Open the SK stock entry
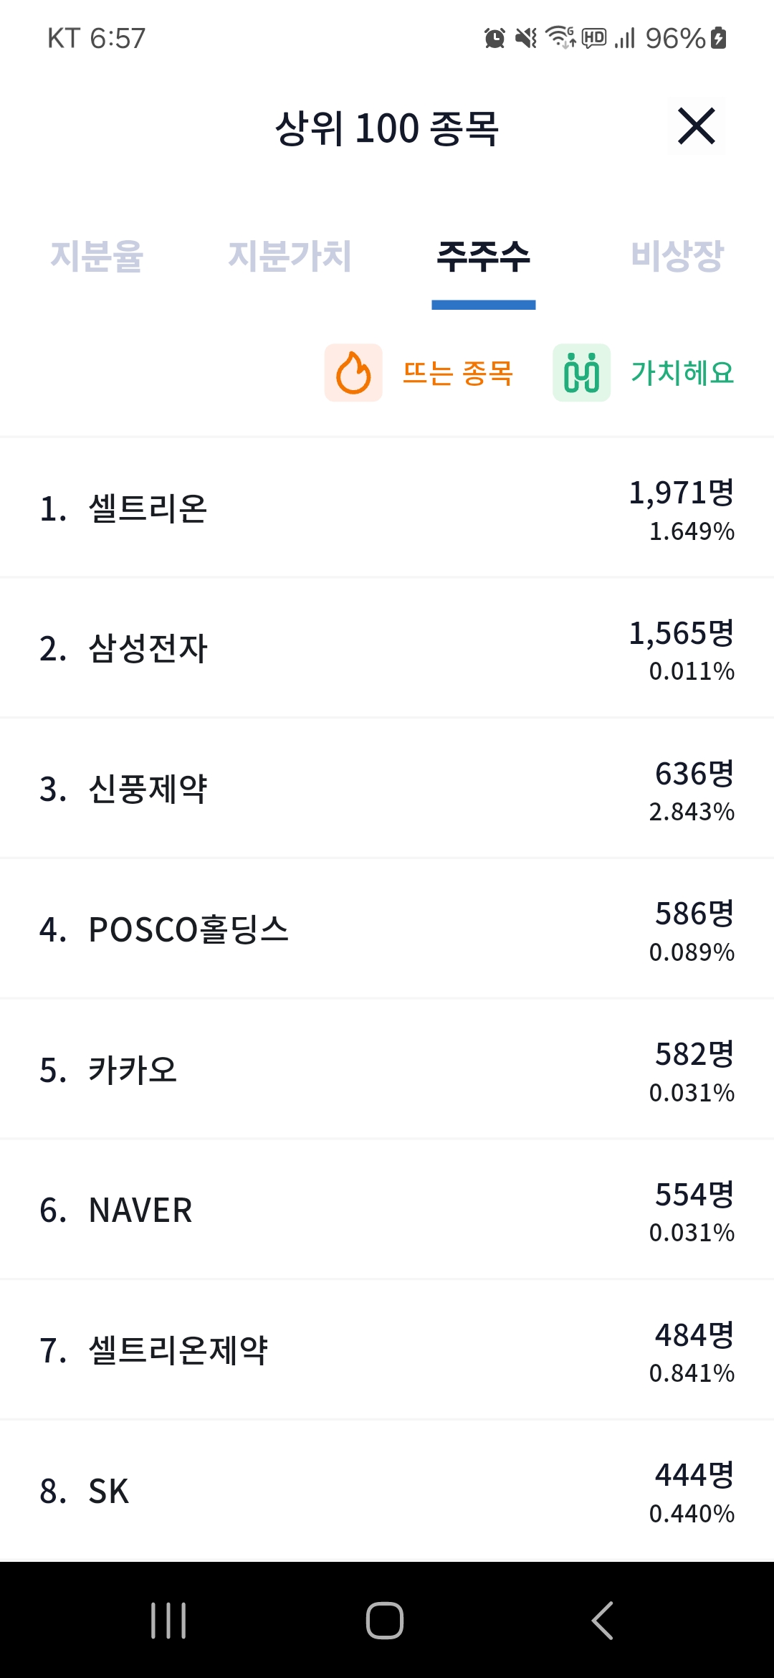Viewport: 774px width, 1678px height. click(387, 1492)
